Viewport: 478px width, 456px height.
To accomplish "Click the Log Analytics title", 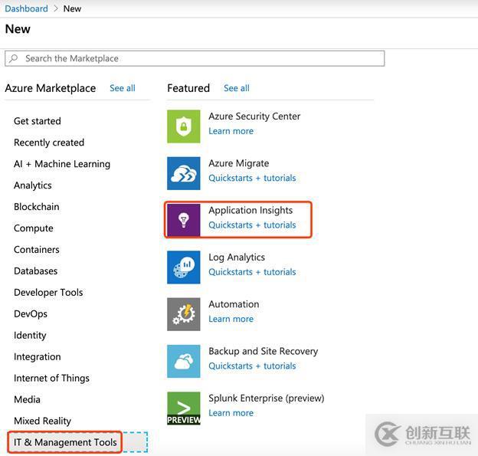I will click(237, 258).
